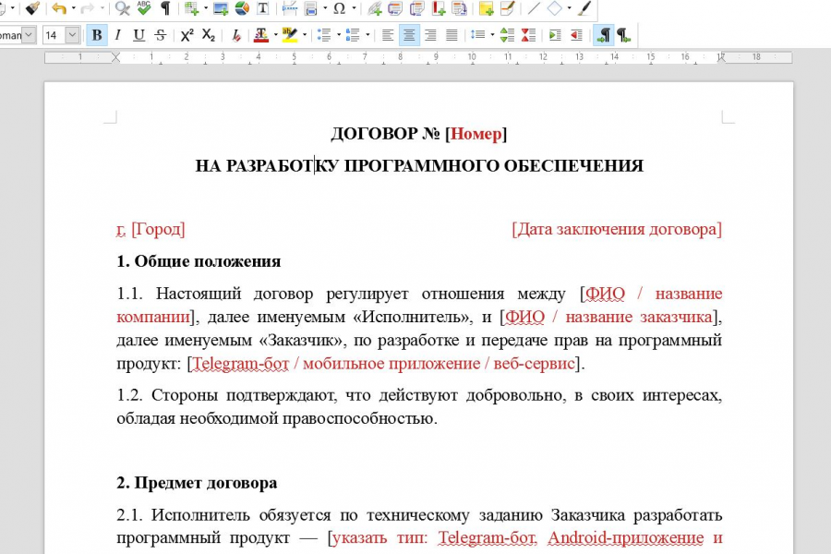Set left-to-right text direction
The height and width of the screenshot is (554, 831).
603,35
